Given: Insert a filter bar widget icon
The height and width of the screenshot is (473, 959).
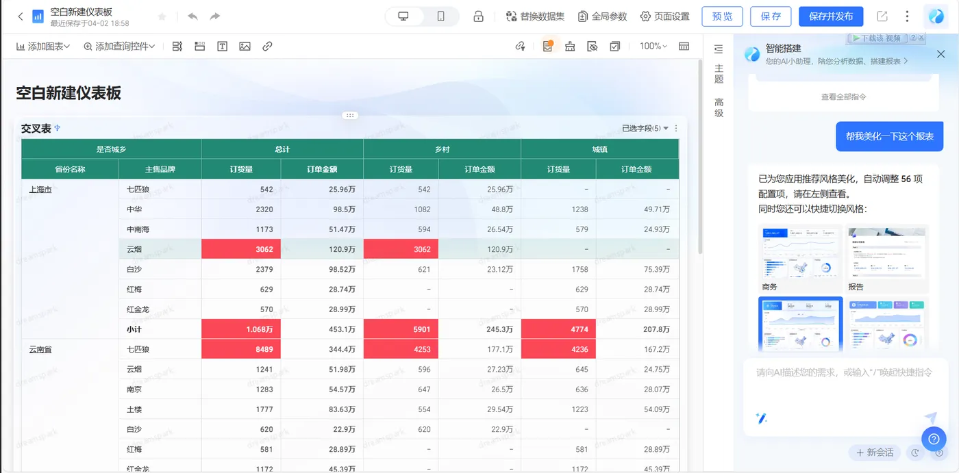Looking at the screenshot, I should 177,47.
